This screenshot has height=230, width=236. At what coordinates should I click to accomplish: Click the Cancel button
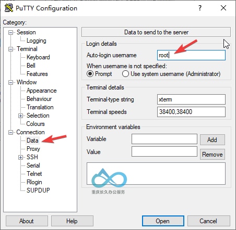click(x=208, y=221)
